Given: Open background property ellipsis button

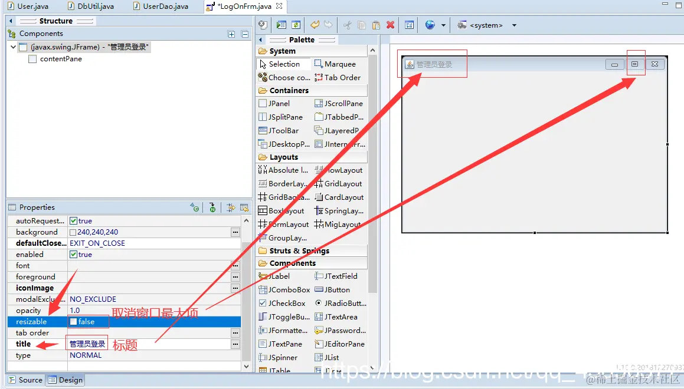Looking at the screenshot, I should click(235, 232).
